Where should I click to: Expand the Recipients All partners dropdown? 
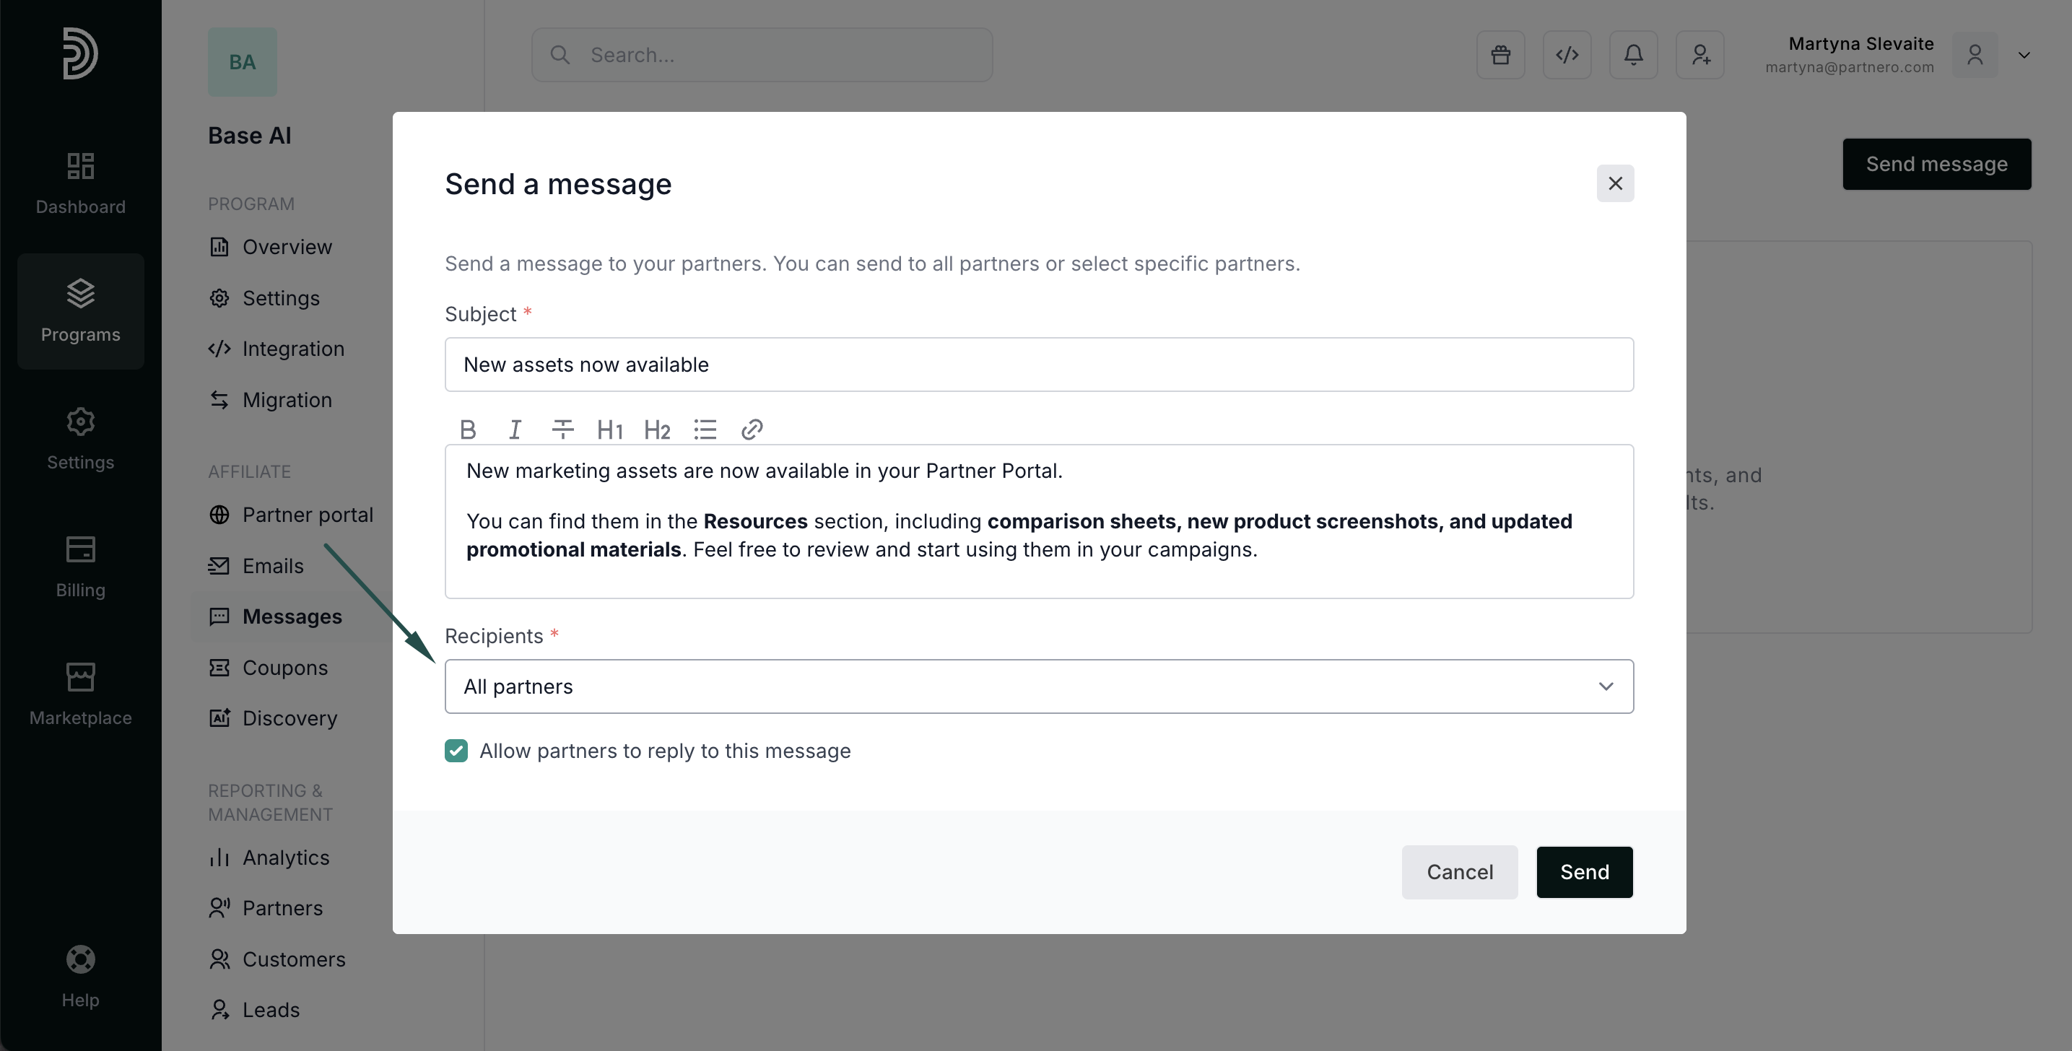click(x=1038, y=686)
